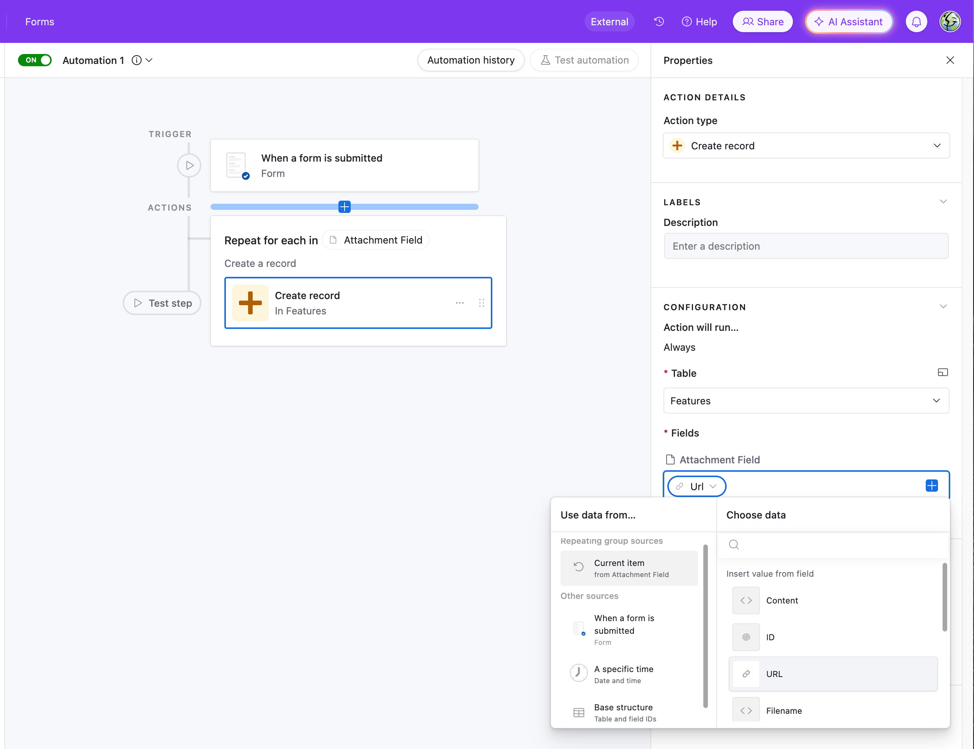The height and width of the screenshot is (749, 974).
Task: Go to Forms in the header
Action: click(40, 21)
